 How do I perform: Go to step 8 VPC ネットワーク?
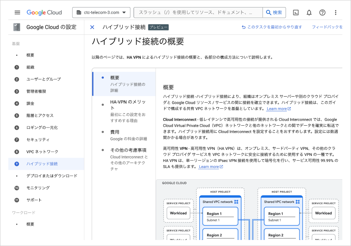tap(46, 152)
